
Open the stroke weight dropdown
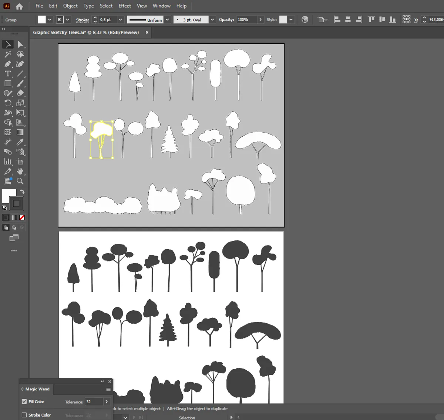[120, 20]
